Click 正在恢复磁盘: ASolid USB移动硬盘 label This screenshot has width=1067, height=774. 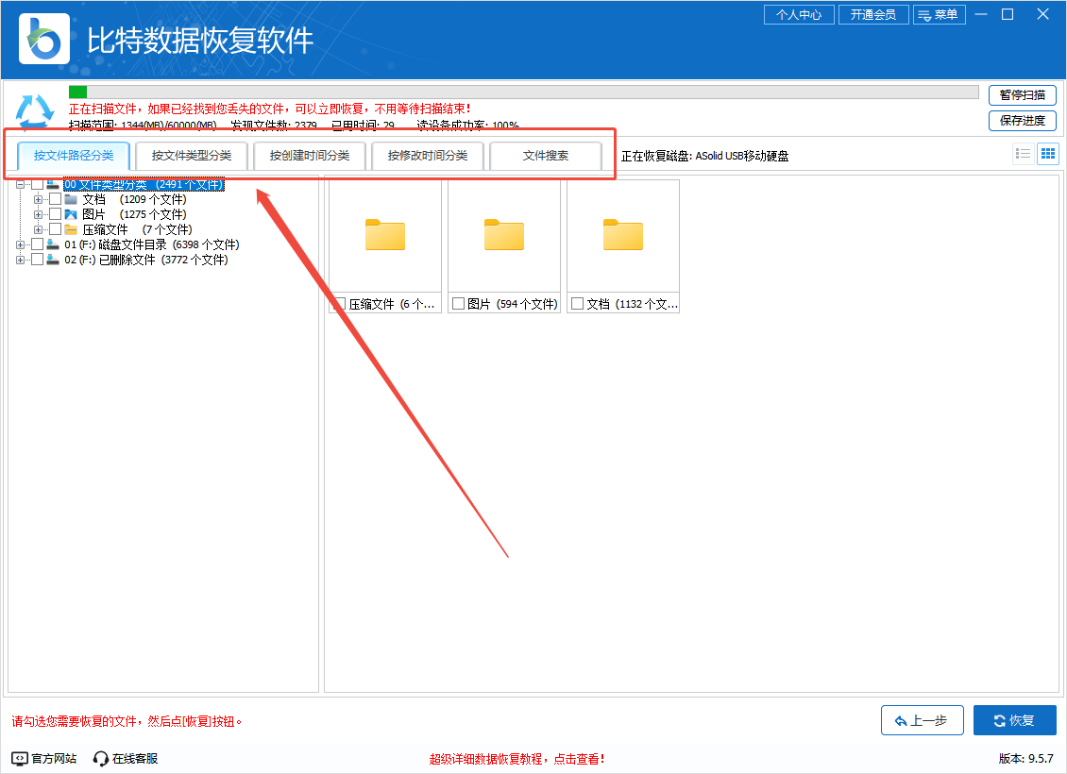(x=705, y=156)
